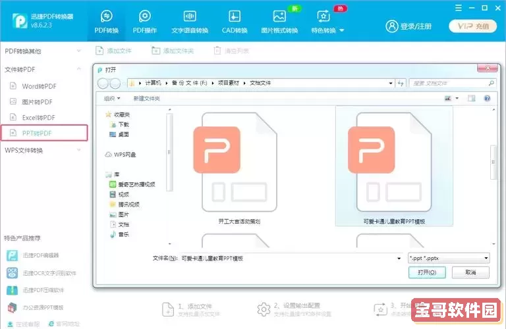This screenshot has height=329, width=506.
Task: Click the 登录/注册 user icon
Action: (392, 26)
